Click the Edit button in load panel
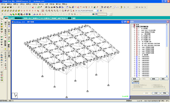170x106 pixels. point(155,79)
